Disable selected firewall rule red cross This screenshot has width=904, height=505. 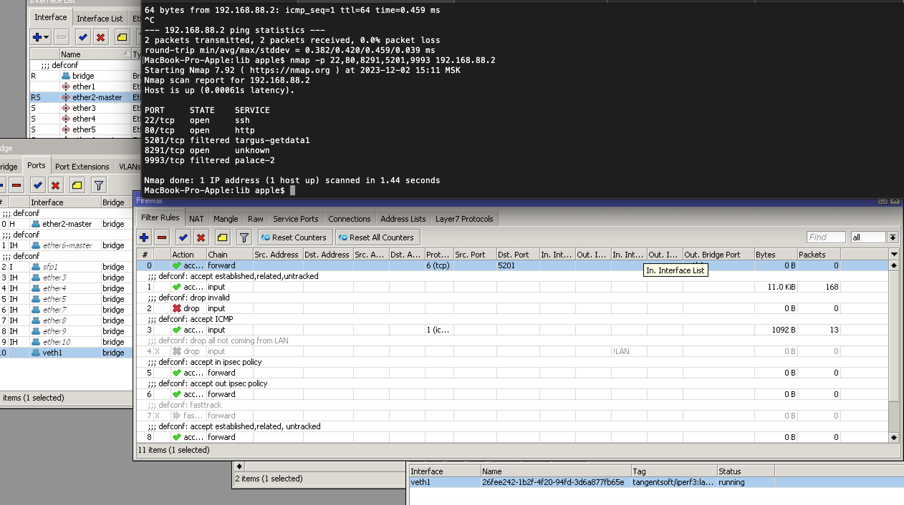pos(201,237)
